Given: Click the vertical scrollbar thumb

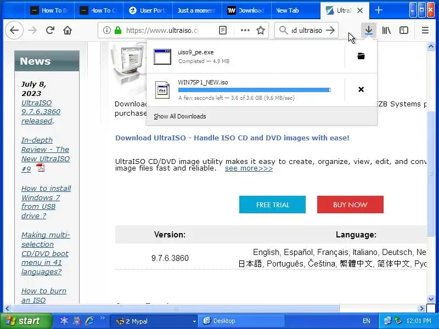Looking at the screenshot, I should click(x=431, y=173).
